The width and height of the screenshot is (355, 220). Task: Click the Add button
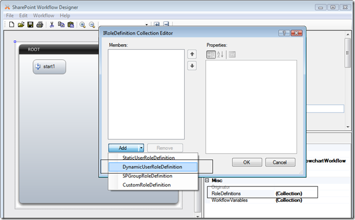point(123,148)
